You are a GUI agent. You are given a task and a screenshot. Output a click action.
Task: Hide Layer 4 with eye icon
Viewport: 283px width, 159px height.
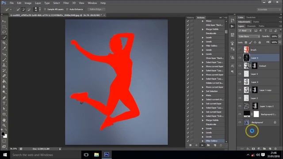[240, 82]
